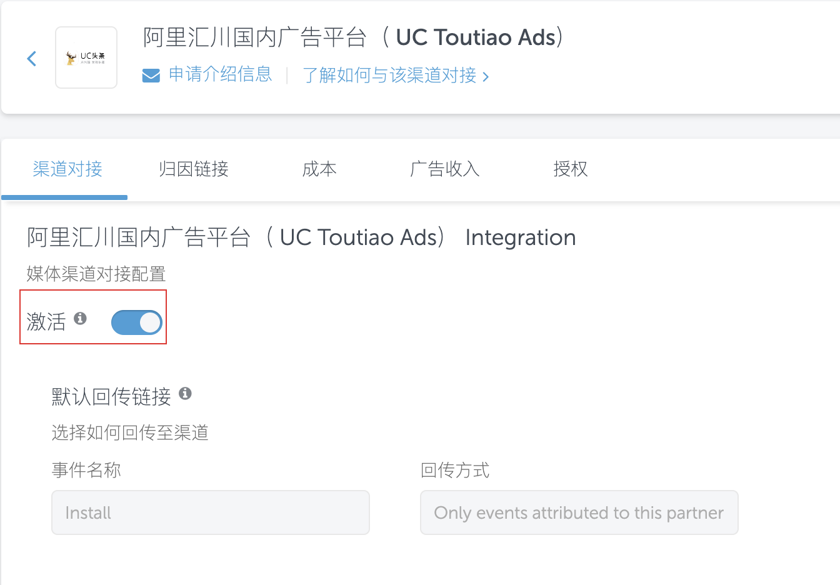Switch to the 渠道对接 tab
The image size is (840, 585).
point(67,169)
